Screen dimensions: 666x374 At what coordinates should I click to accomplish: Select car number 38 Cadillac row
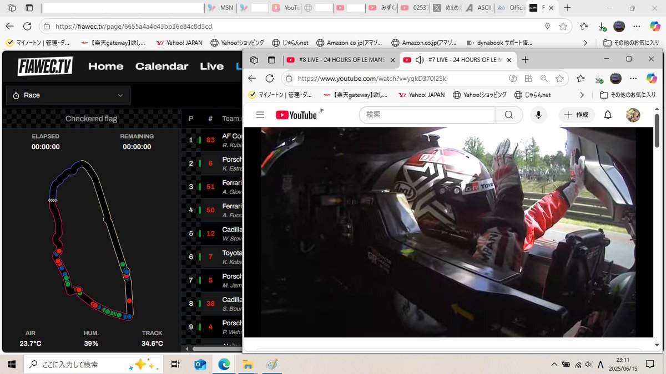213,303
